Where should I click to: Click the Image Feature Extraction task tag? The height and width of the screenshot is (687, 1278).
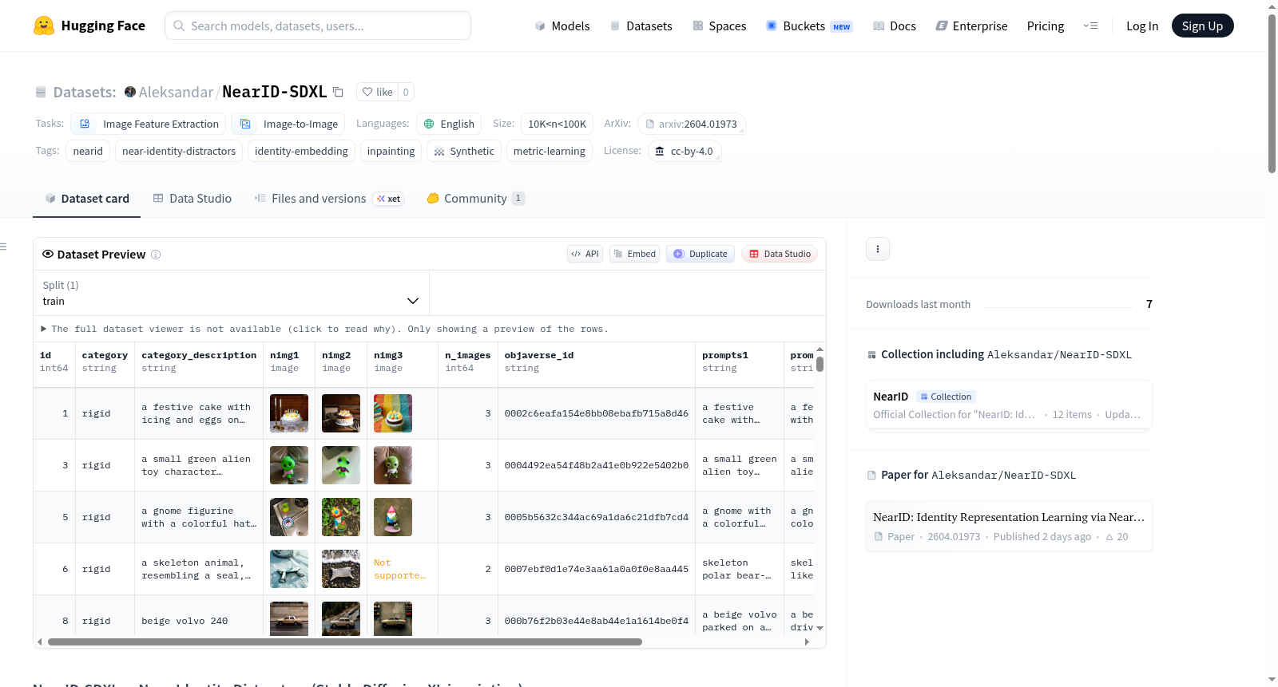(x=148, y=124)
